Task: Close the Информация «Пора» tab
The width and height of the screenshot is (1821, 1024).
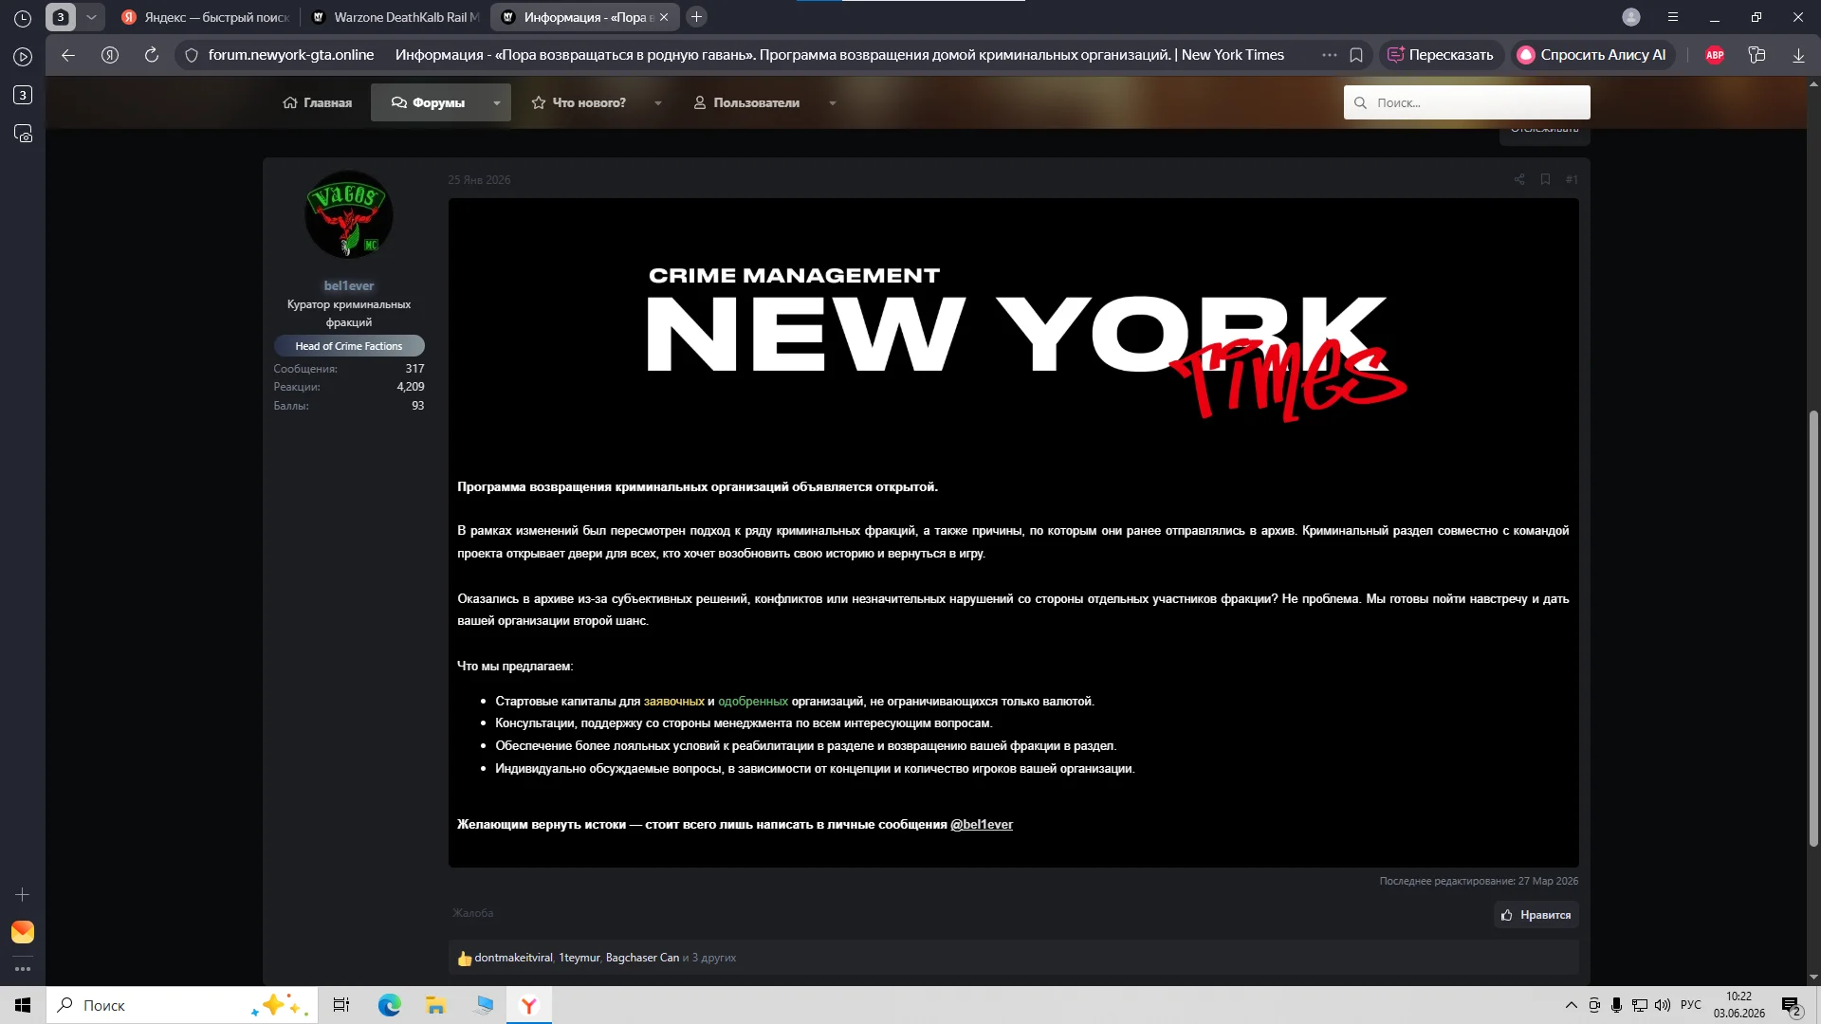Action: click(x=664, y=17)
